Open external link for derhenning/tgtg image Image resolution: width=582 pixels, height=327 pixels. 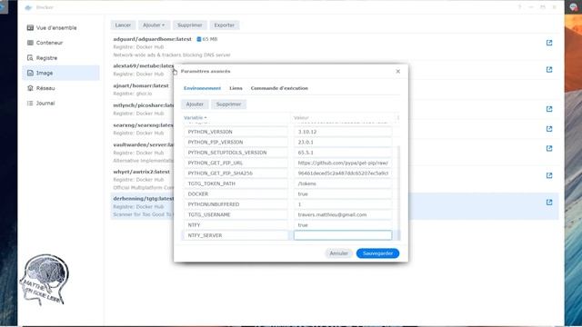point(549,203)
